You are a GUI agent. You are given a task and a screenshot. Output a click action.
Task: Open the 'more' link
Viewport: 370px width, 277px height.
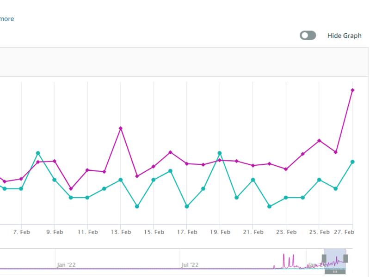[7, 19]
